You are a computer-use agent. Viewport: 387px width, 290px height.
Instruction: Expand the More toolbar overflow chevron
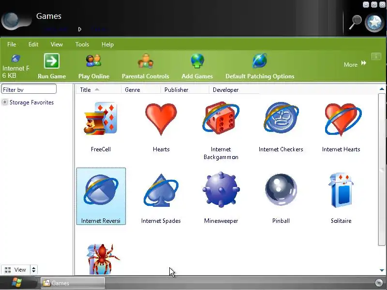point(364,63)
